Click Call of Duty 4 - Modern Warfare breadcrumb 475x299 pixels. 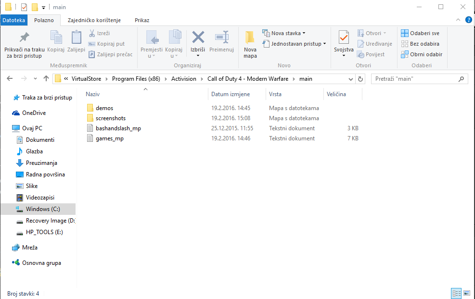[248, 79]
